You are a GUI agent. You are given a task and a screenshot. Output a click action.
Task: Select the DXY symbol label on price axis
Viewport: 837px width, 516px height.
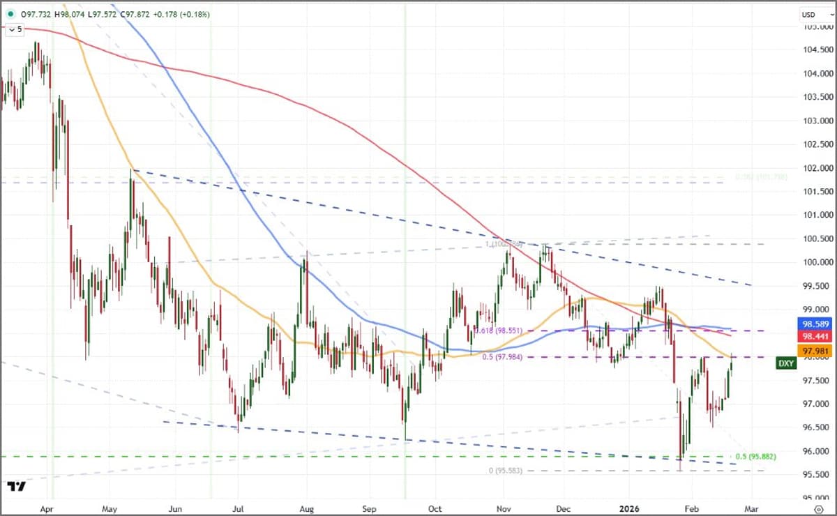pos(785,363)
